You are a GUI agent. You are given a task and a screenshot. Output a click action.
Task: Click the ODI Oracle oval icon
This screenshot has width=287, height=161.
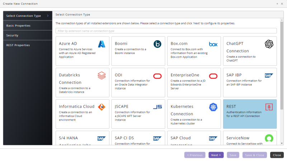pos(157,76)
